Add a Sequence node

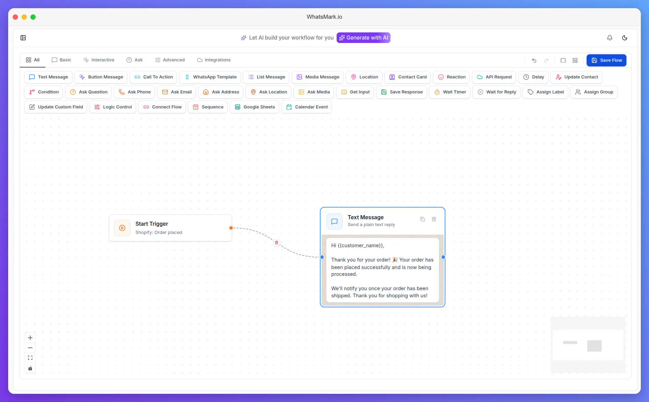(208, 107)
